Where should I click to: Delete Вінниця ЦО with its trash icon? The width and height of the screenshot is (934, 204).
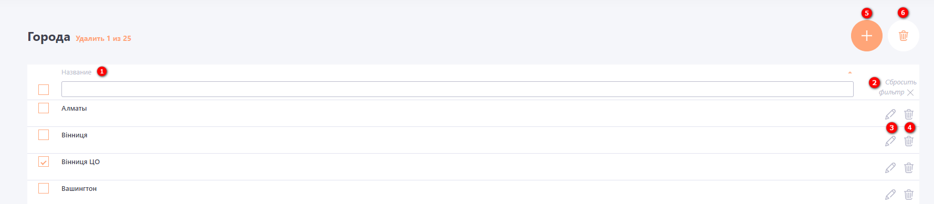coord(909,167)
